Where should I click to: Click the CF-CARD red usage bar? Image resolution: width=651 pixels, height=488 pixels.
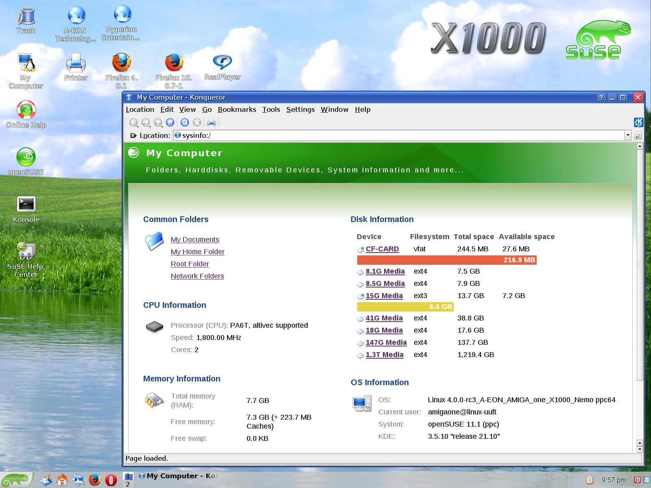[446, 260]
